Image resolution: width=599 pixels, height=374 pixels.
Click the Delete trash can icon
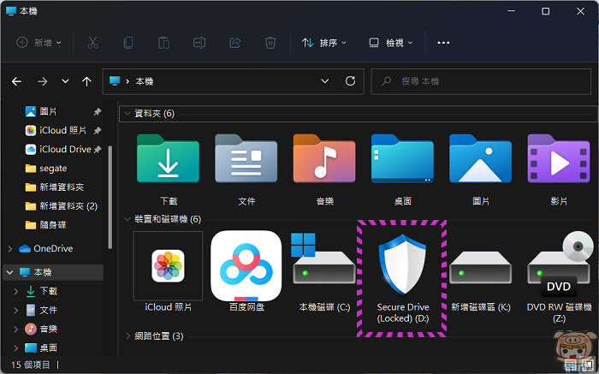270,43
